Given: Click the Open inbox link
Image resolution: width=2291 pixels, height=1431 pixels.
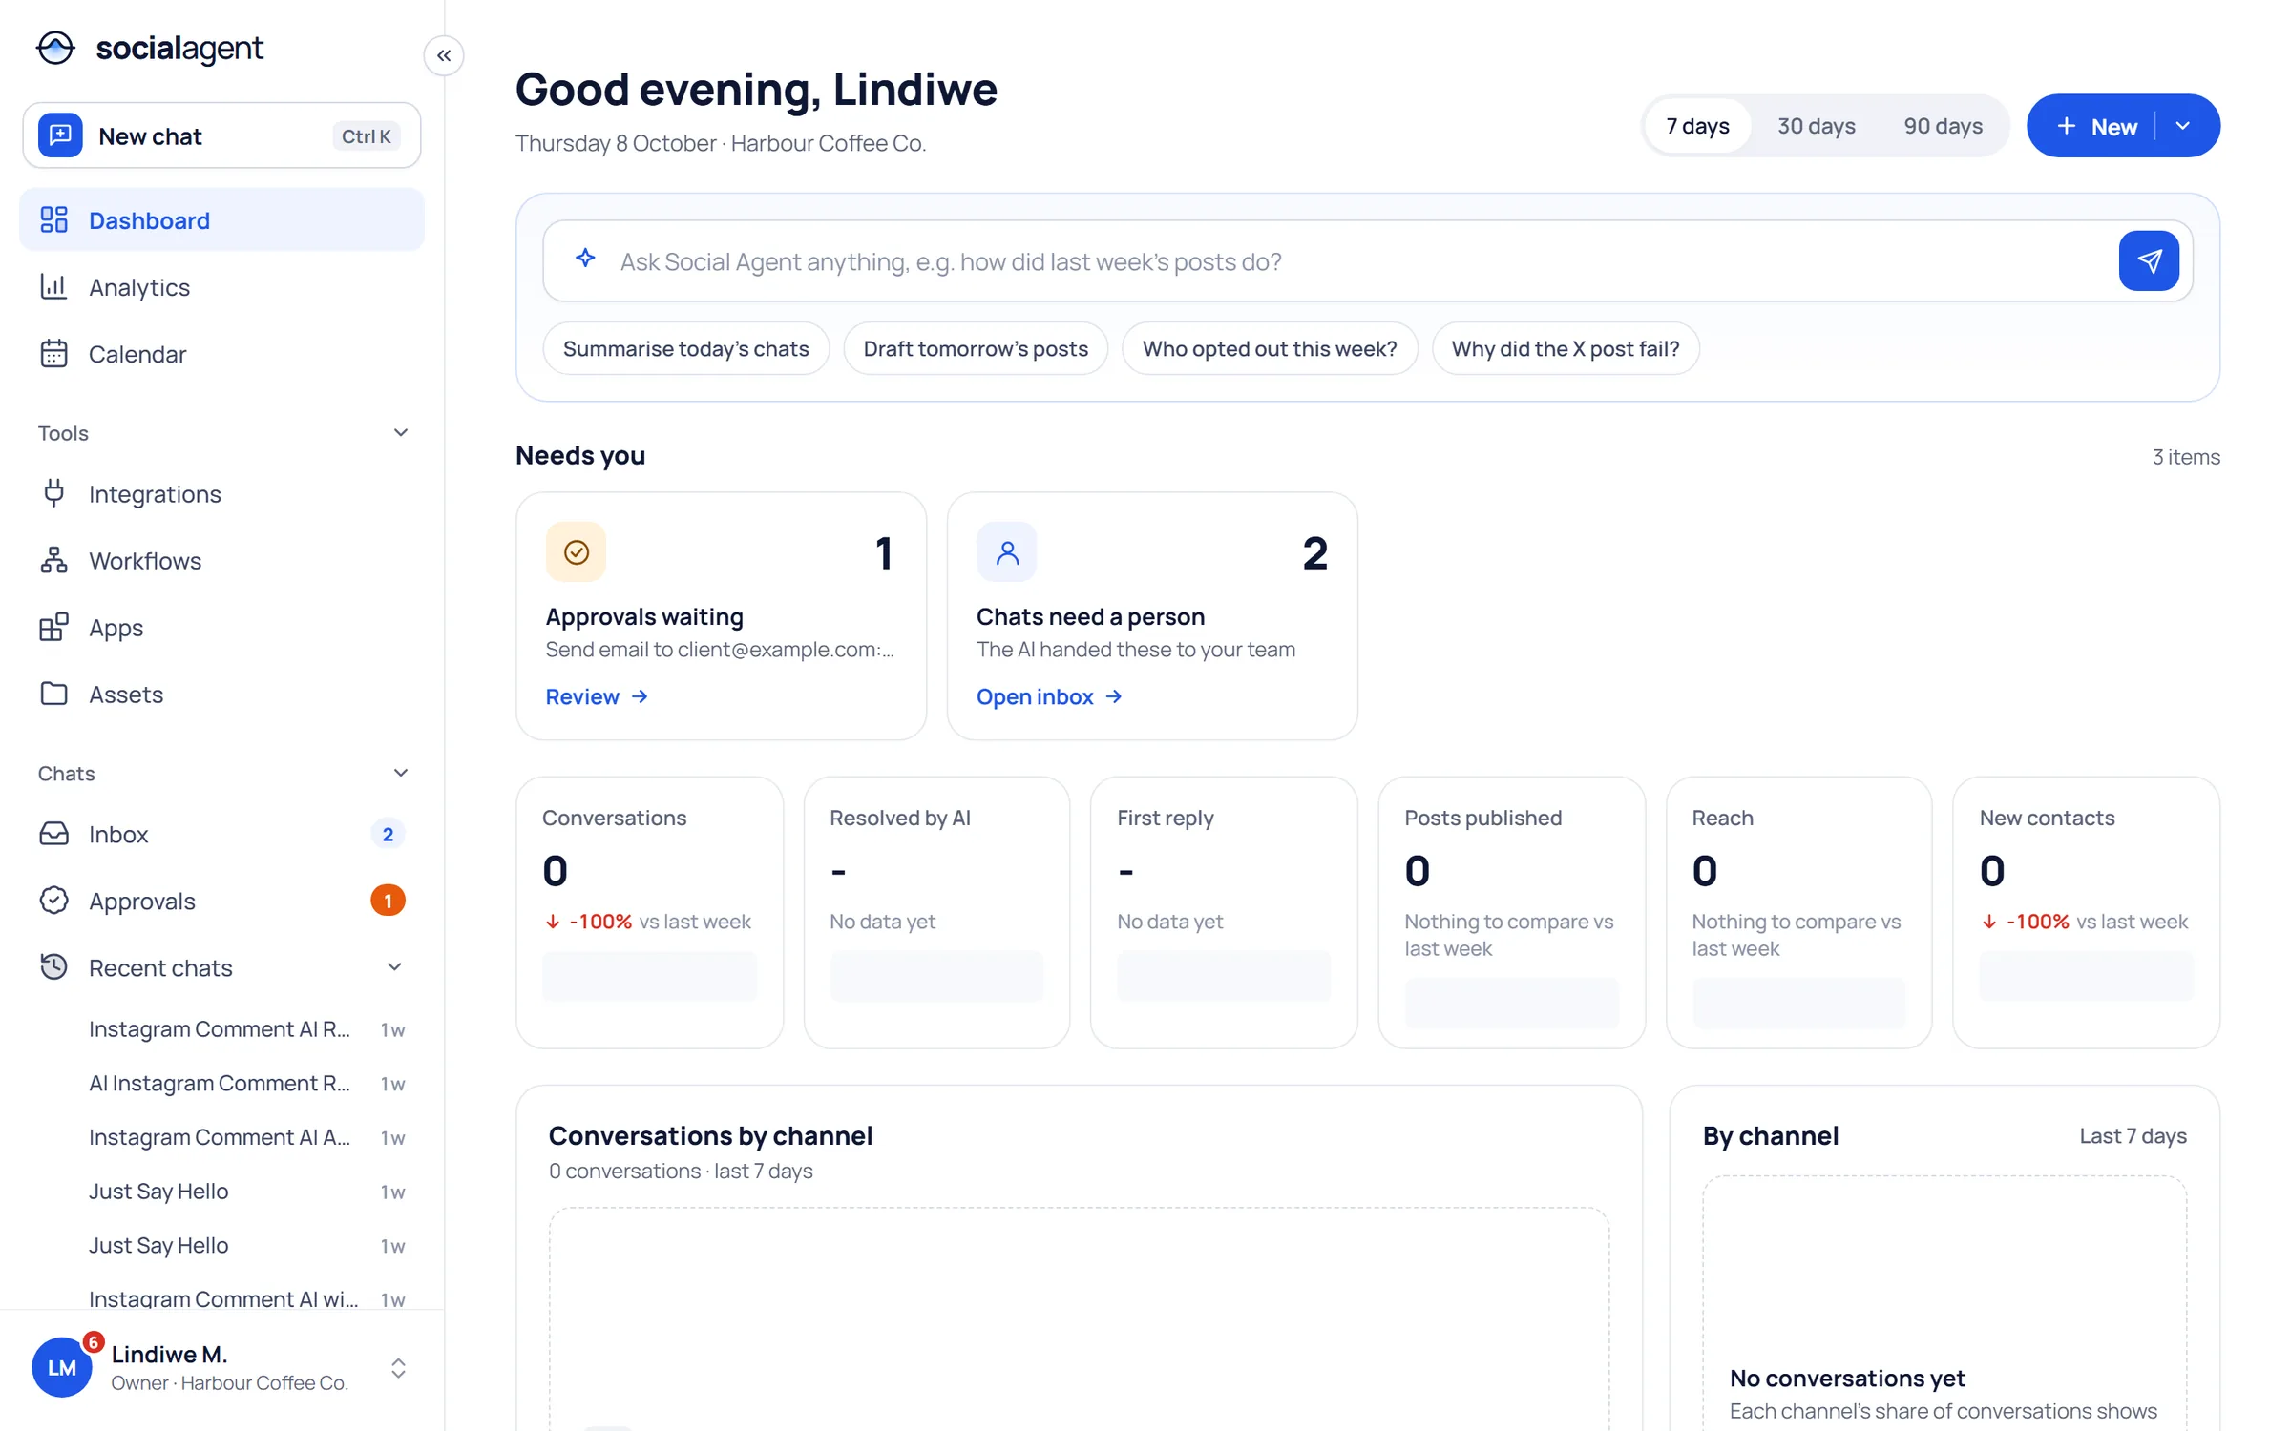Looking at the screenshot, I should (1049, 696).
